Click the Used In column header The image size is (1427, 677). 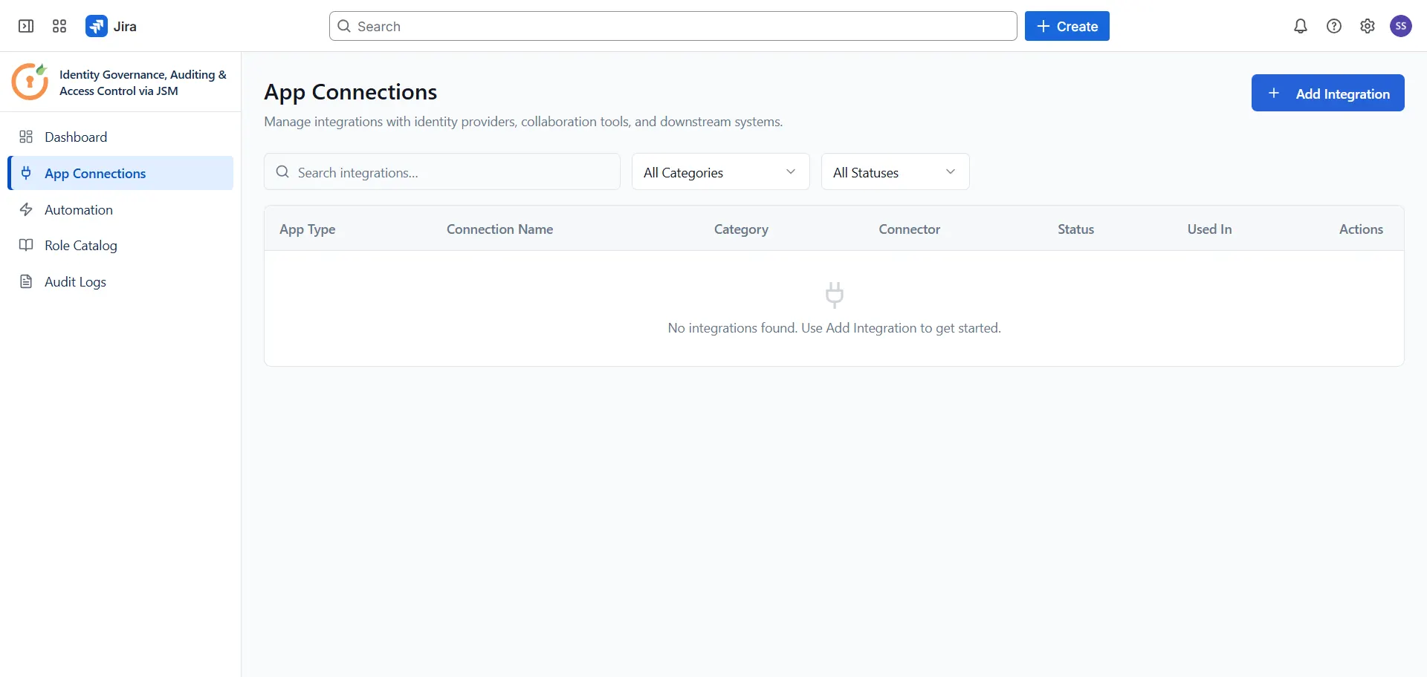1209,229
